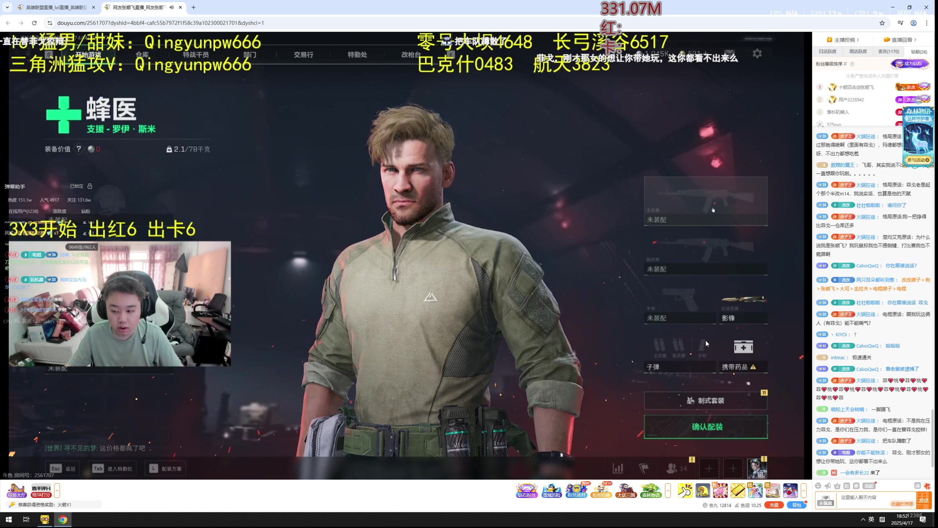Switch to the 日活跃度 tab
938x528 pixels.
point(827,51)
